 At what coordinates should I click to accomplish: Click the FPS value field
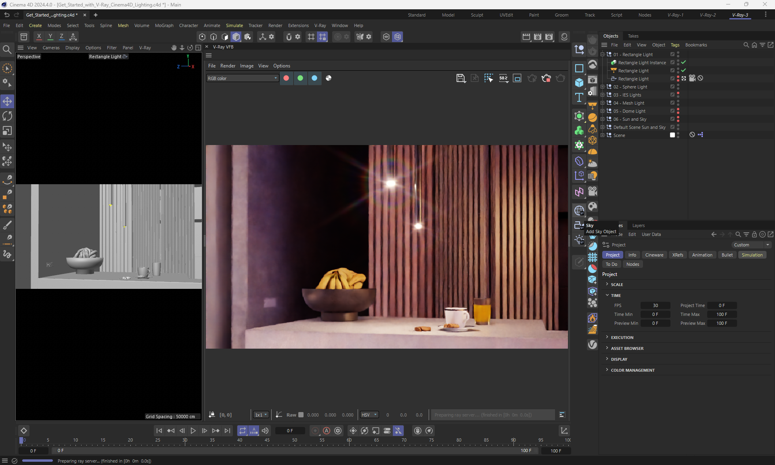point(655,305)
